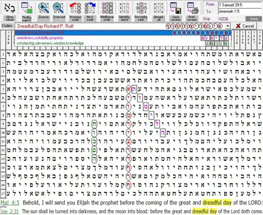Click red-circled letter in row 5
Image resolution: width=263 pixels, height=215 pixels.
click(129, 89)
